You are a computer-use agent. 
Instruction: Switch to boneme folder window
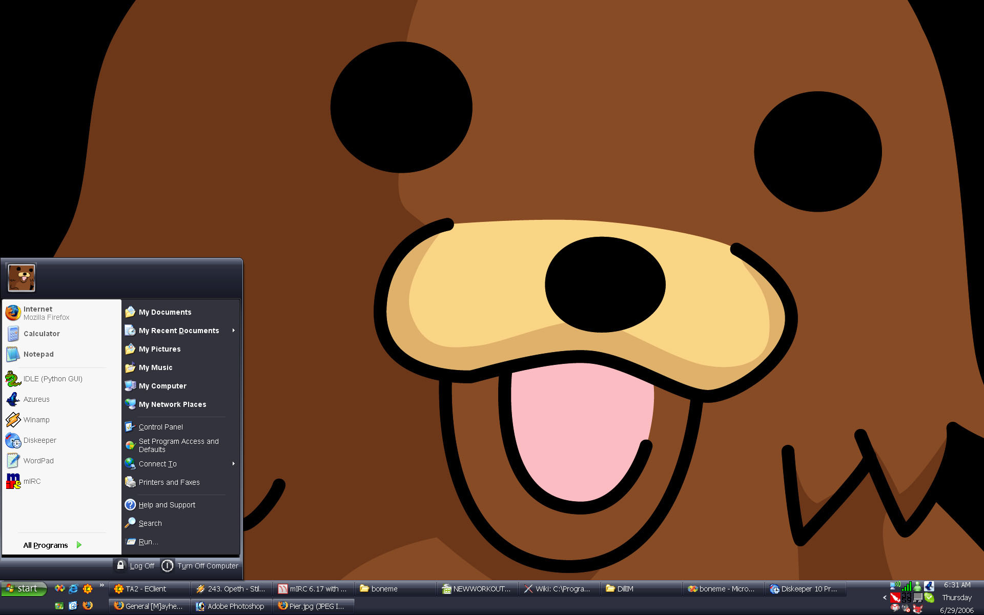pyautogui.click(x=395, y=589)
